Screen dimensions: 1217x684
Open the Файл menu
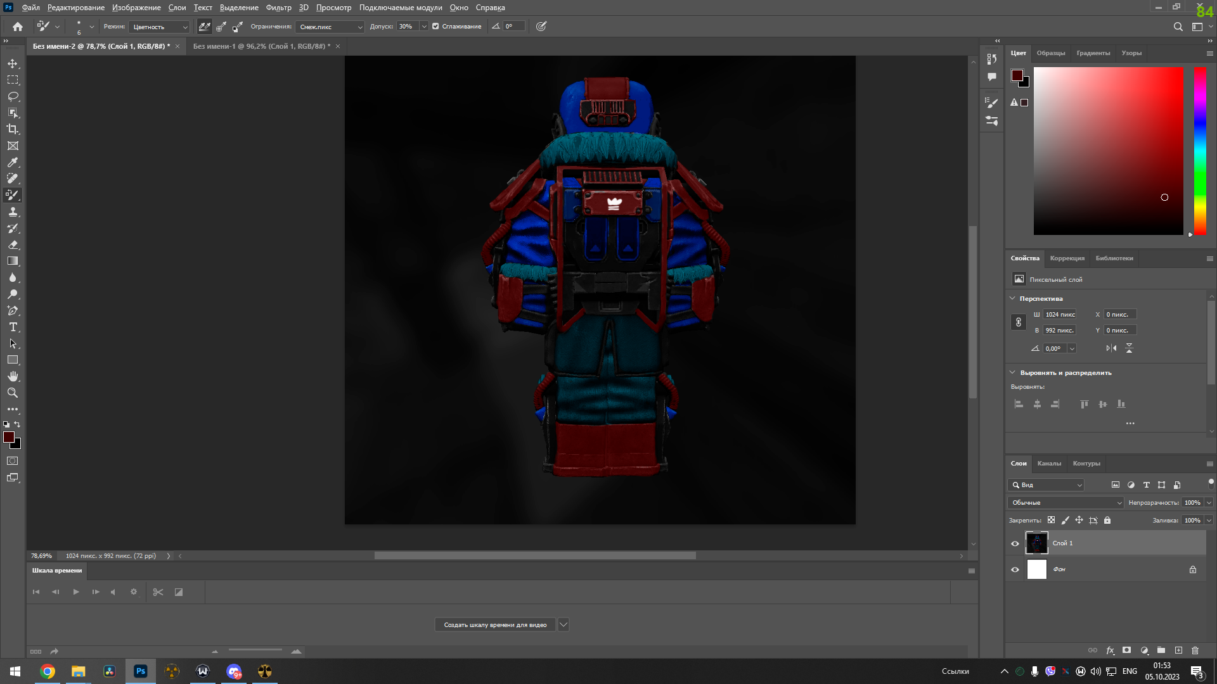[30, 8]
